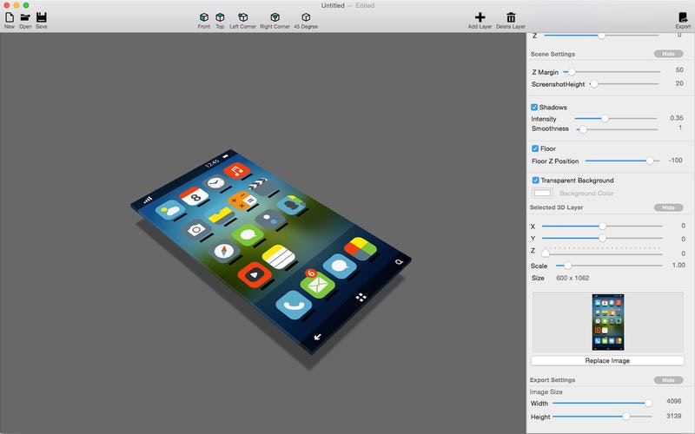The width and height of the screenshot is (695, 434).
Task: Adjust the Z Margin slider
Action: [x=612, y=72]
